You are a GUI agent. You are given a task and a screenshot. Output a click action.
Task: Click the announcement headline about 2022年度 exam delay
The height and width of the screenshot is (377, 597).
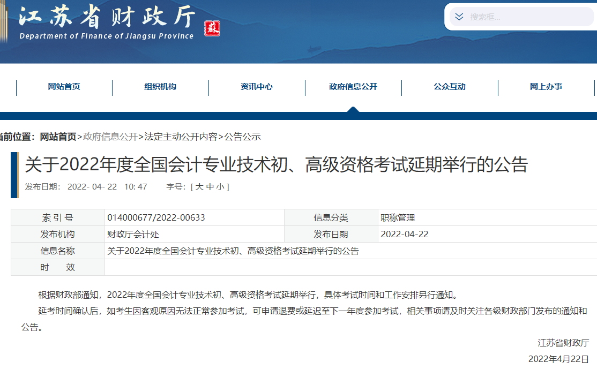coord(276,165)
